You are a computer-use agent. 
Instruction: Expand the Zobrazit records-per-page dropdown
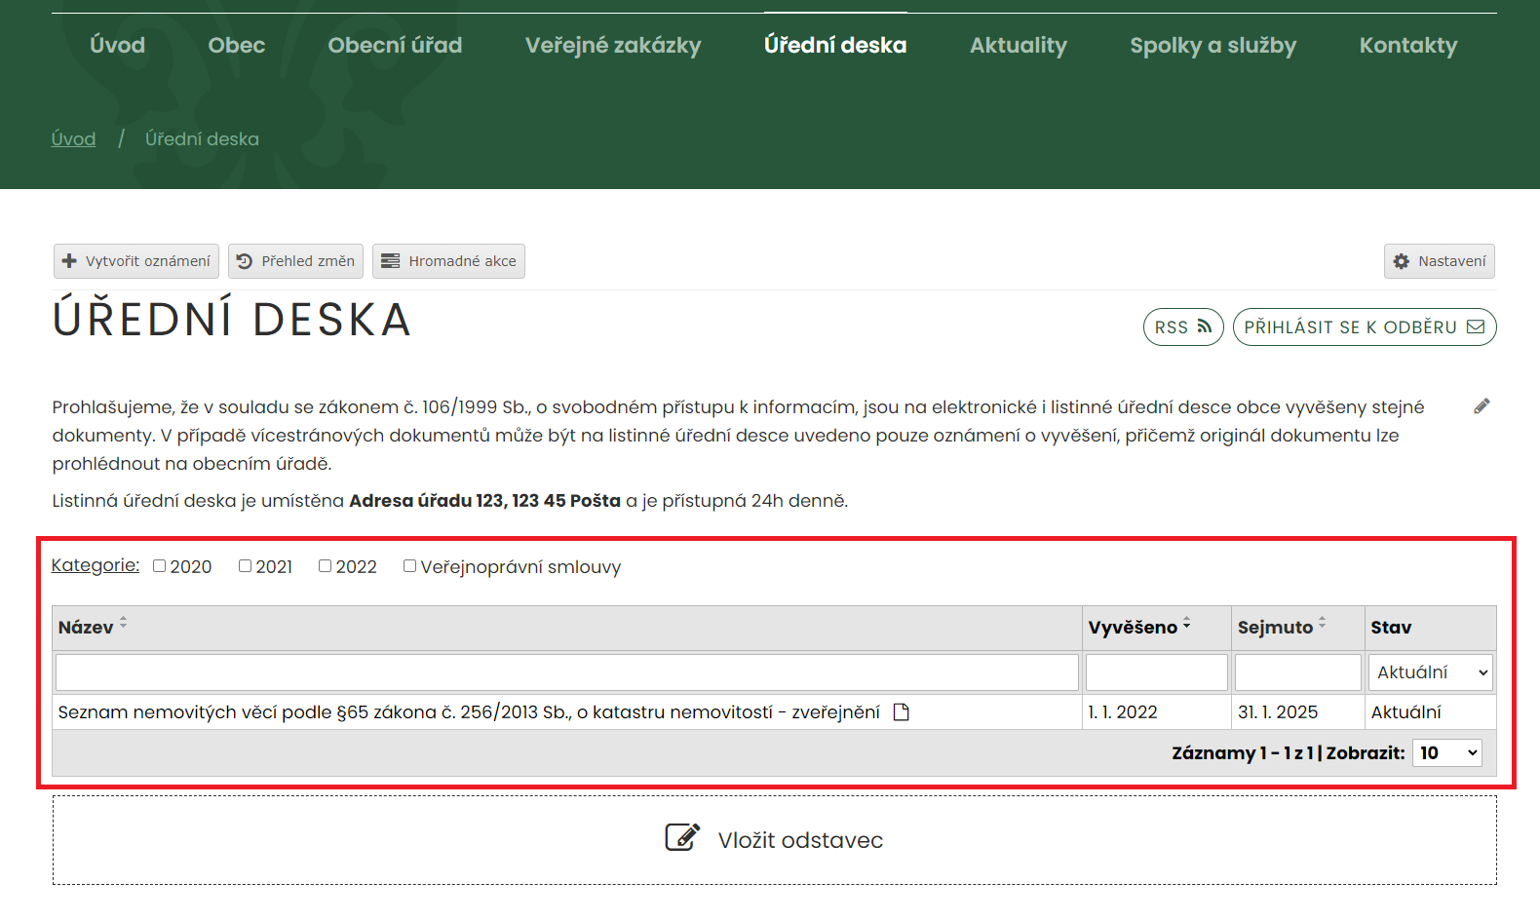pyautogui.click(x=1447, y=752)
